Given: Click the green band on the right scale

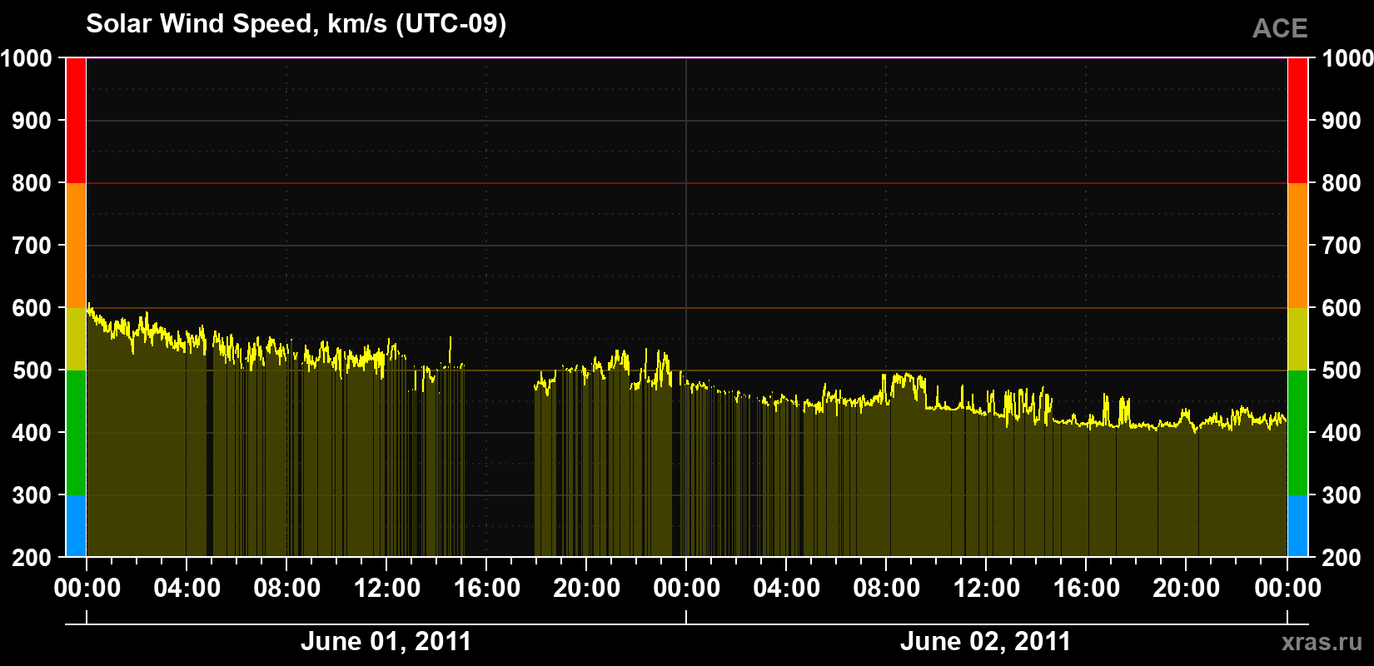Looking at the screenshot, I should (x=1297, y=433).
